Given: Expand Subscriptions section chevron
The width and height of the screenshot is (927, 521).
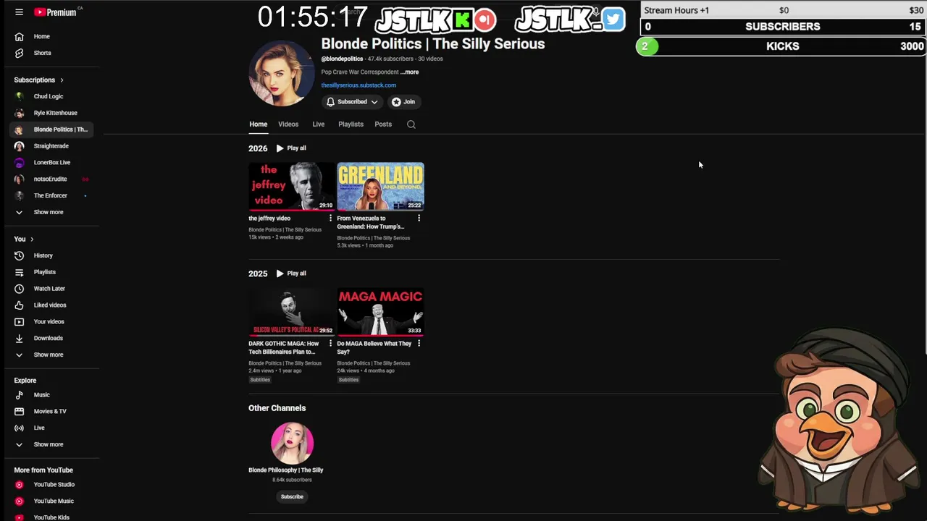Looking at the screenshot, I should tap(62, 80).
